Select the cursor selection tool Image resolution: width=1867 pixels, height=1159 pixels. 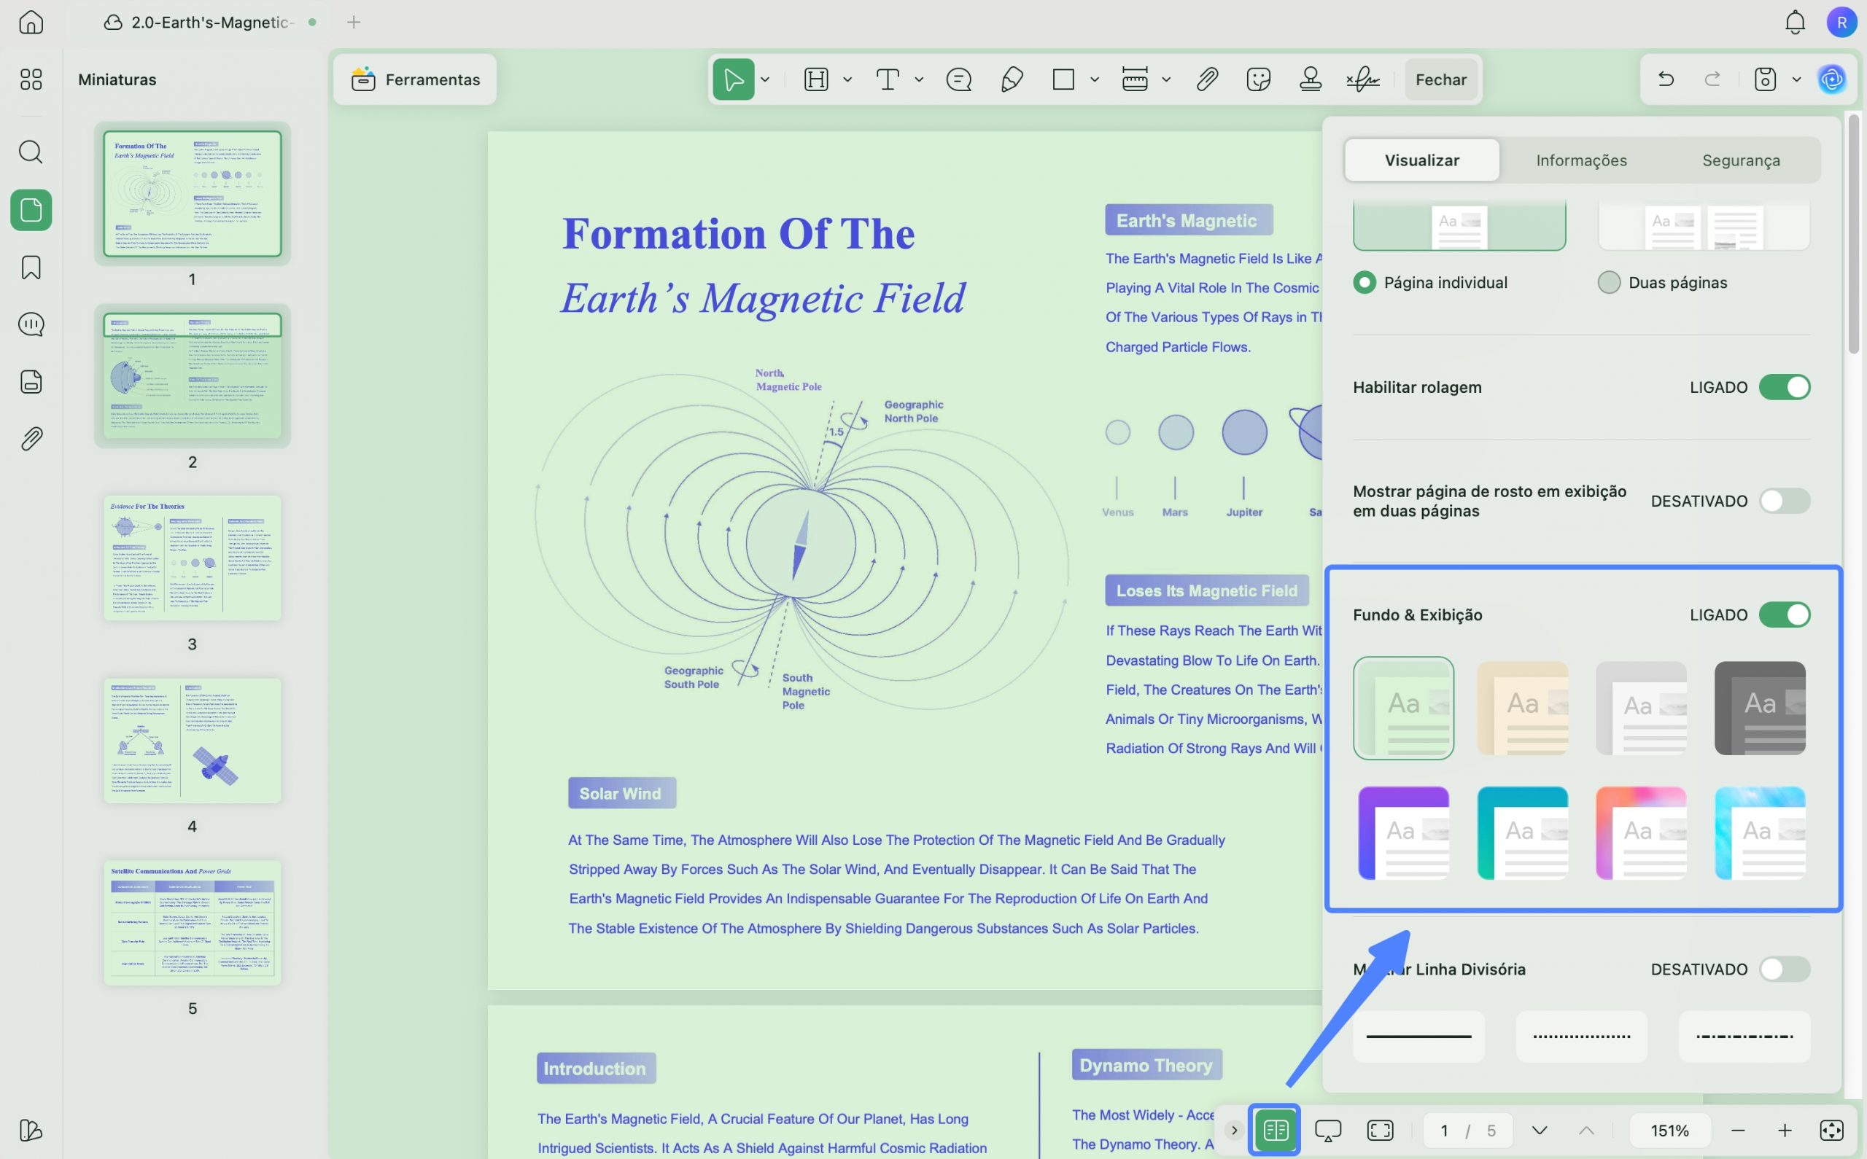point(733,79)
